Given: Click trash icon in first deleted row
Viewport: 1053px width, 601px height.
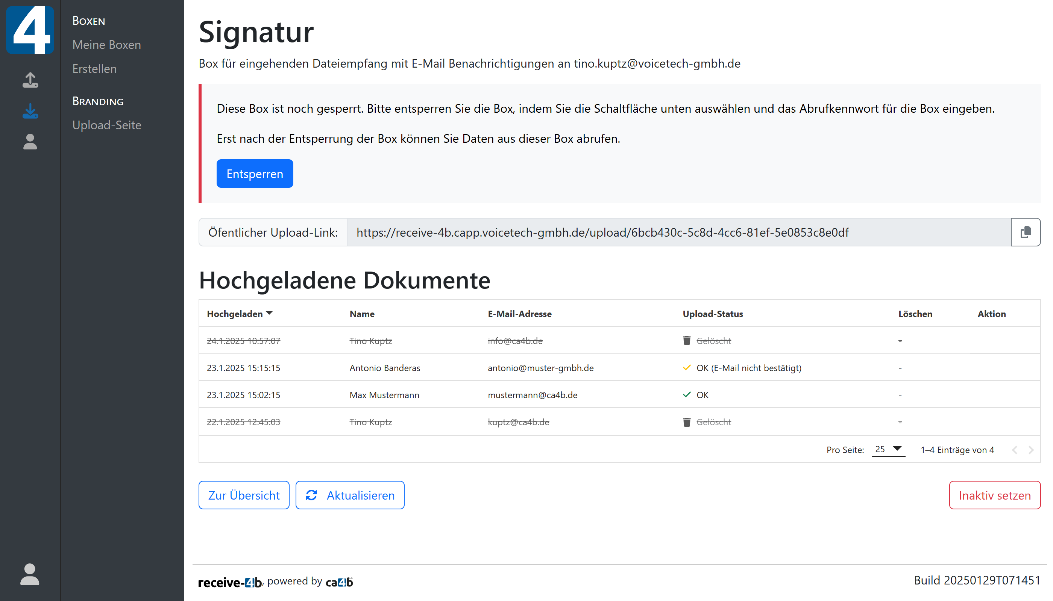Looking at the screenshot, I should point(686,341).
